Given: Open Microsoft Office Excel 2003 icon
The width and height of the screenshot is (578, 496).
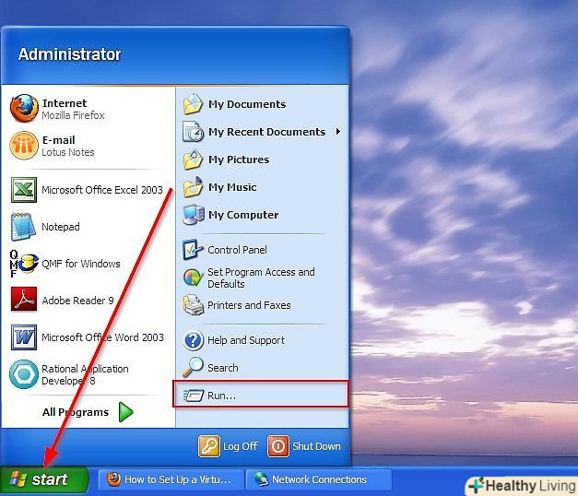Looking at the screenshot, I should click(x=24, y=190).
